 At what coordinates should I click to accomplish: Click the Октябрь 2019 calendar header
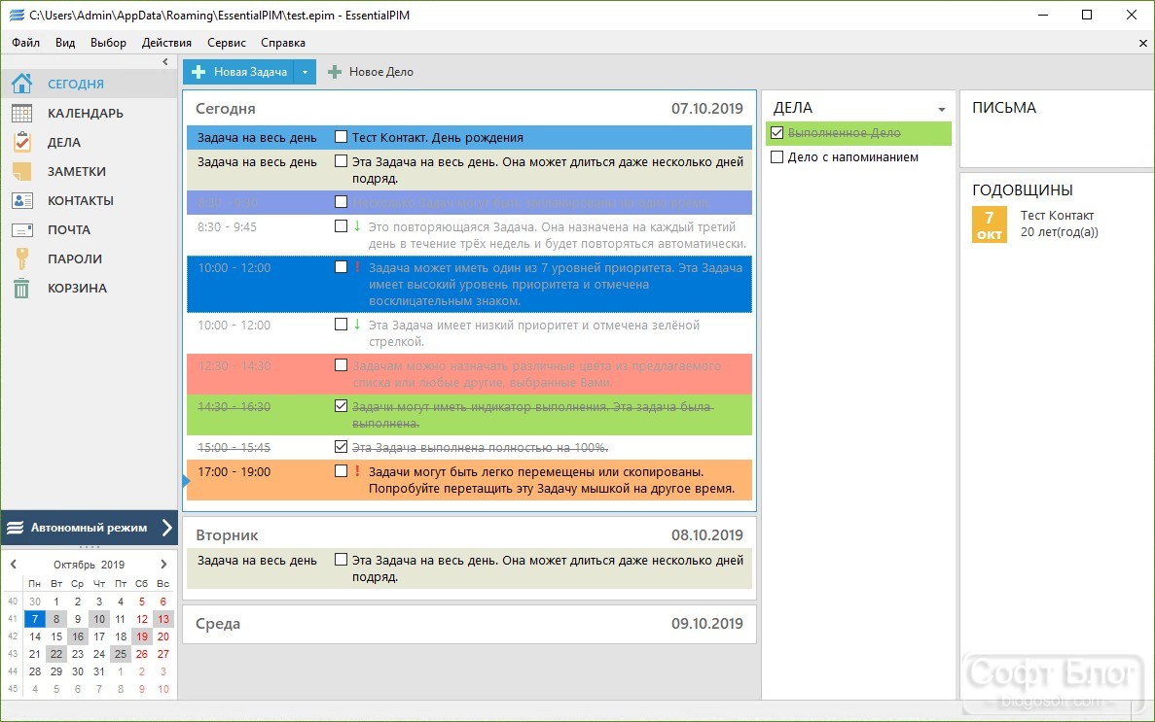90,565
